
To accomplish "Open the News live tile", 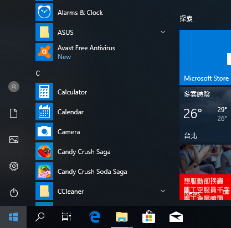I will tap(205, 172).
